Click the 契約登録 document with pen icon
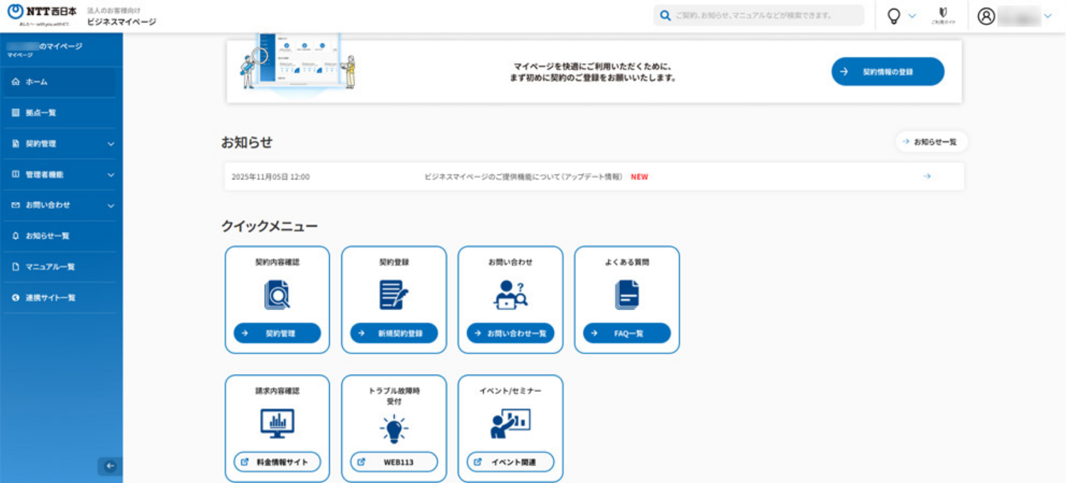Screen dimensions: 1066x483 click(x=393, y=295)
